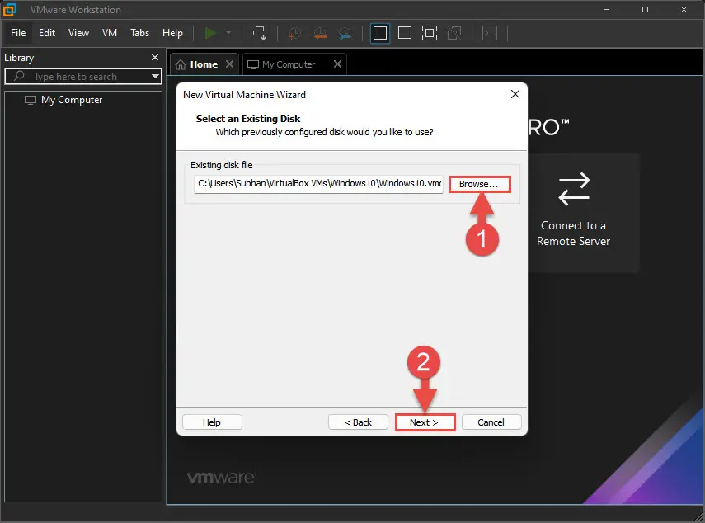The height and width of the screenshot is (523, 705).
Task: Click the VMware Workstation app icon in title bar
Action: click(x=9, y=9)
